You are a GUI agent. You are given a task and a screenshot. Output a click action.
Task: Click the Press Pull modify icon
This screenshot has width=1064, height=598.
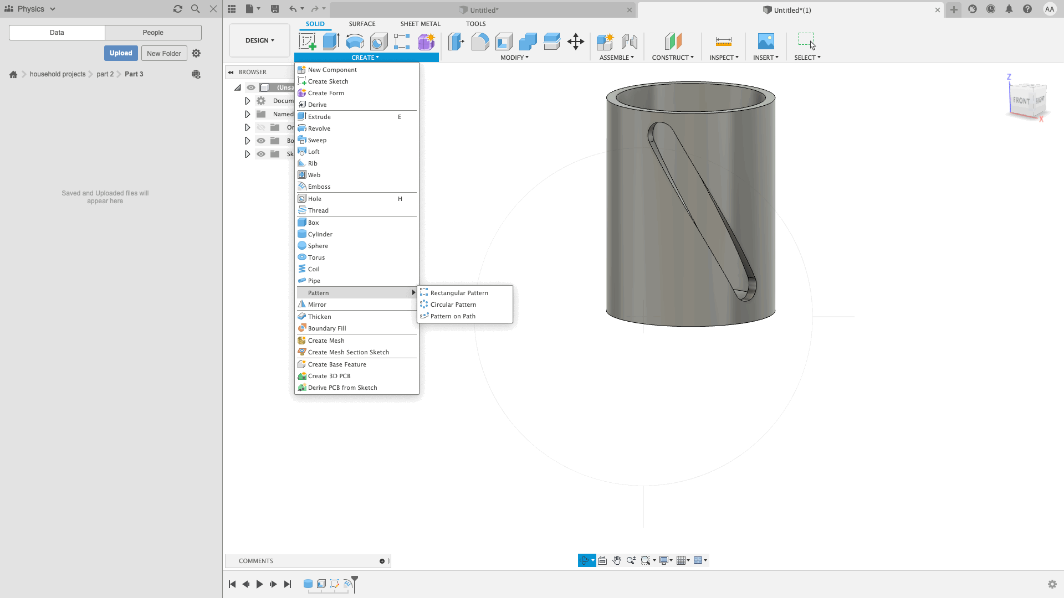[456, 42]
